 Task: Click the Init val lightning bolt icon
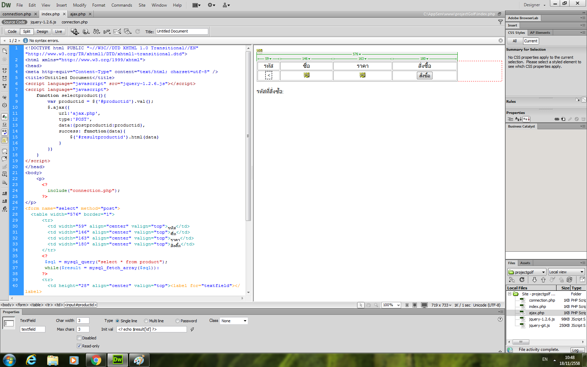[192, 329]
